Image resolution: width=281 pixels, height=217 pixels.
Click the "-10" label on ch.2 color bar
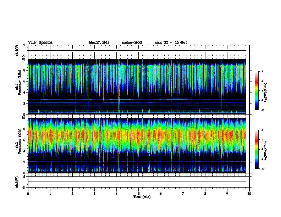[262, 169]
